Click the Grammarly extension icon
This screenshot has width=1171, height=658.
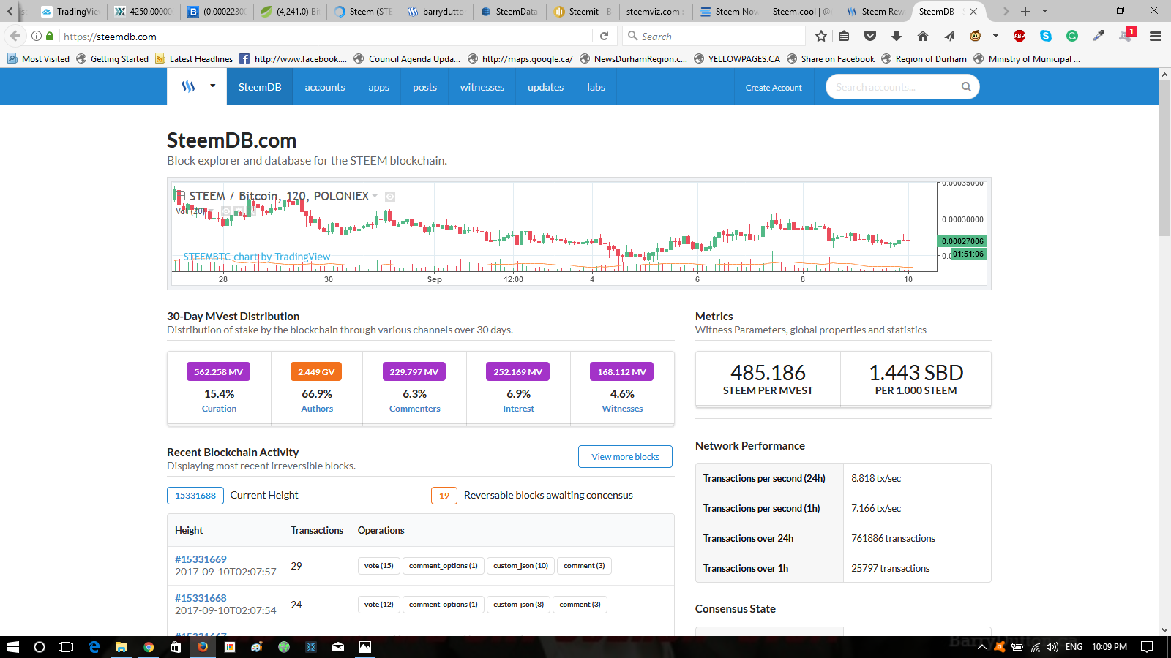point(1072,36)
